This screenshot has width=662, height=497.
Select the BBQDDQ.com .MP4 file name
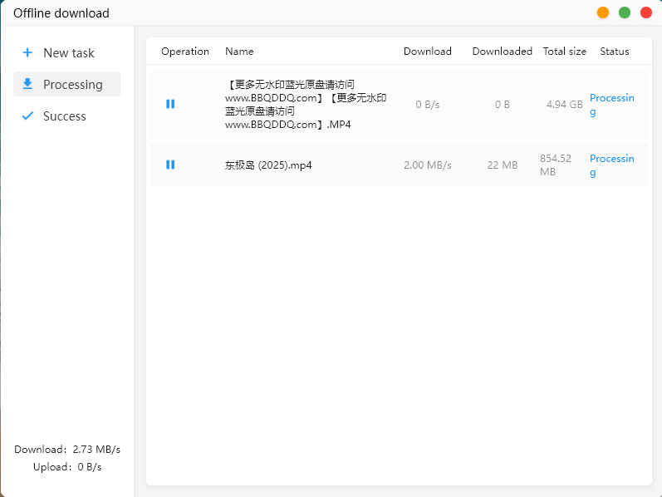point(306,104)
